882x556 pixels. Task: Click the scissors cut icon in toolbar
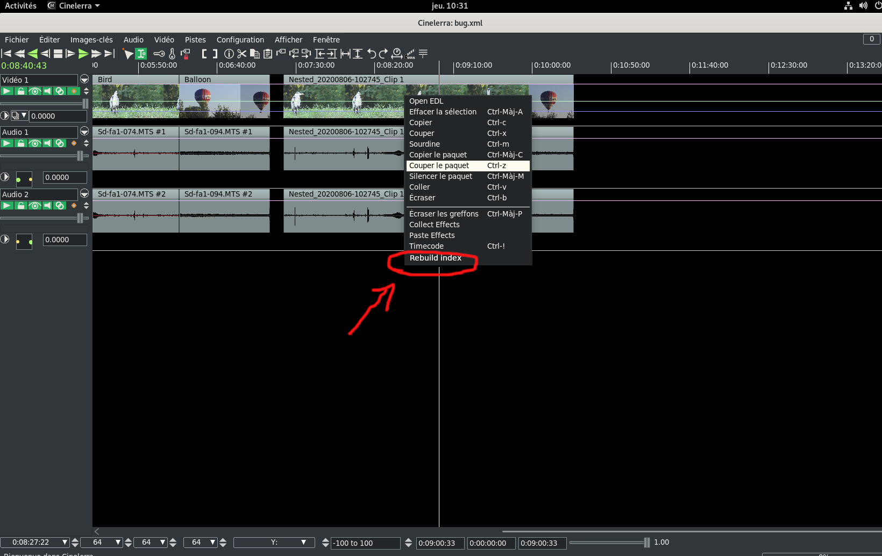[241, 54]
